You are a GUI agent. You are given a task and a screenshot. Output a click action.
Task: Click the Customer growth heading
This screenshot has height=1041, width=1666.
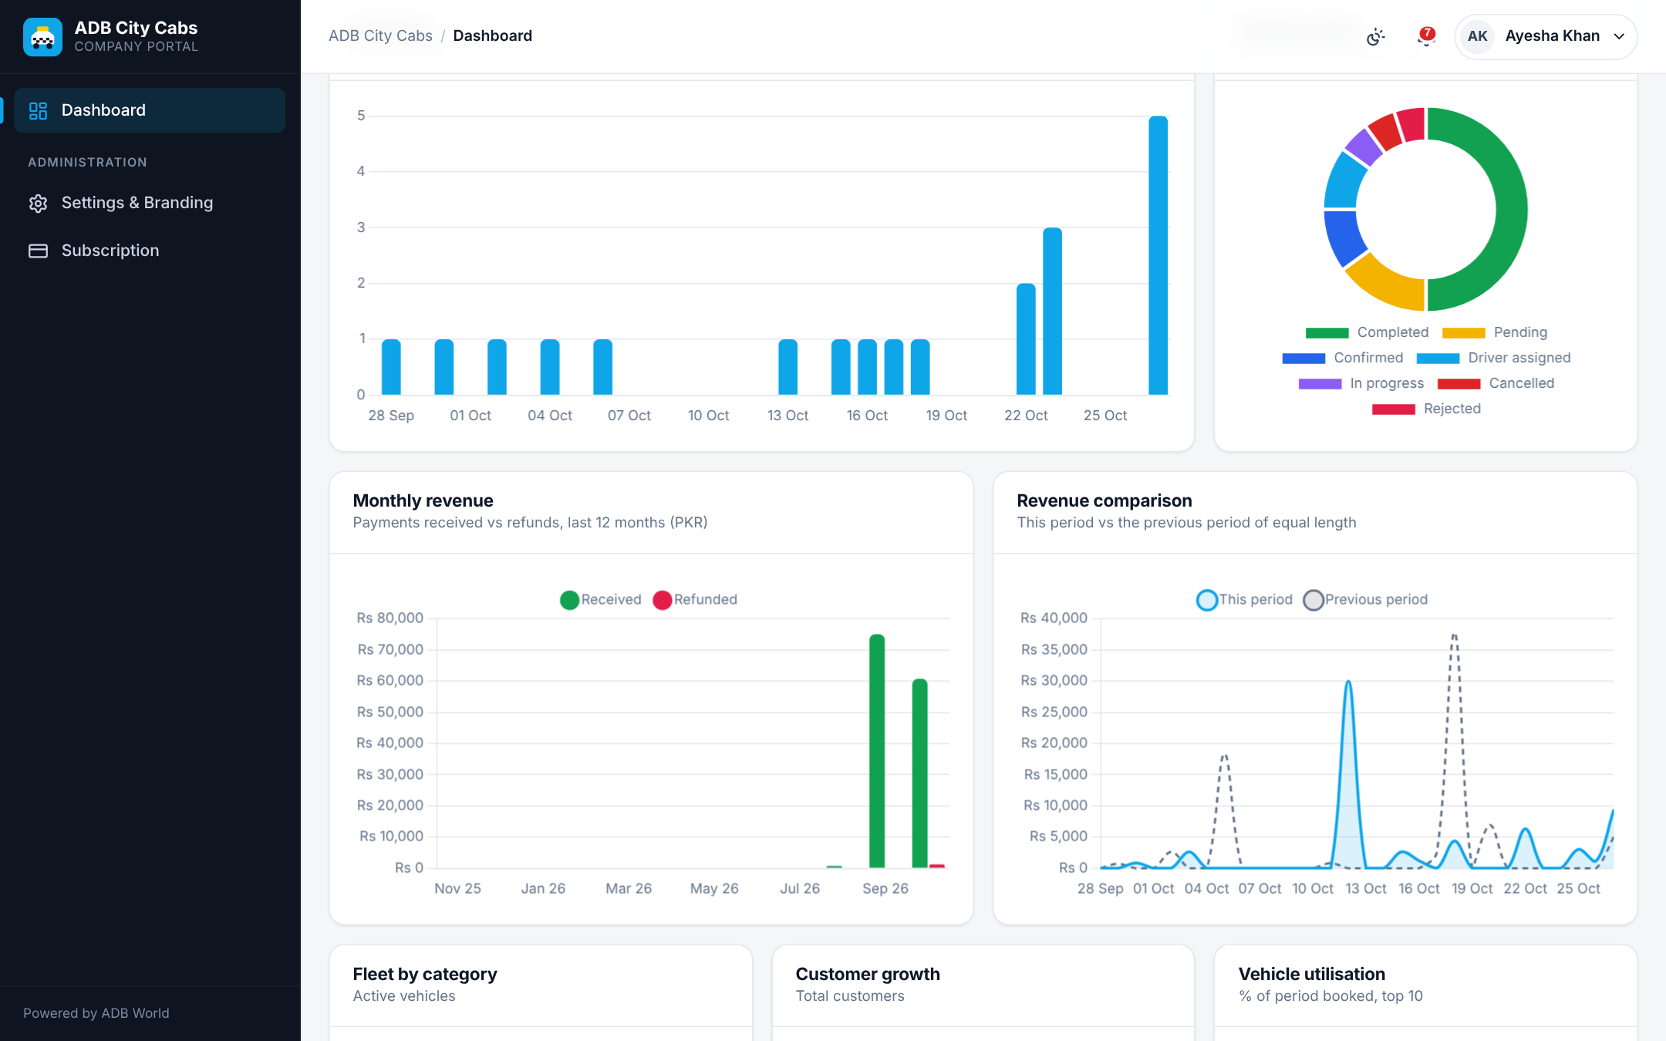pos(868,974)
